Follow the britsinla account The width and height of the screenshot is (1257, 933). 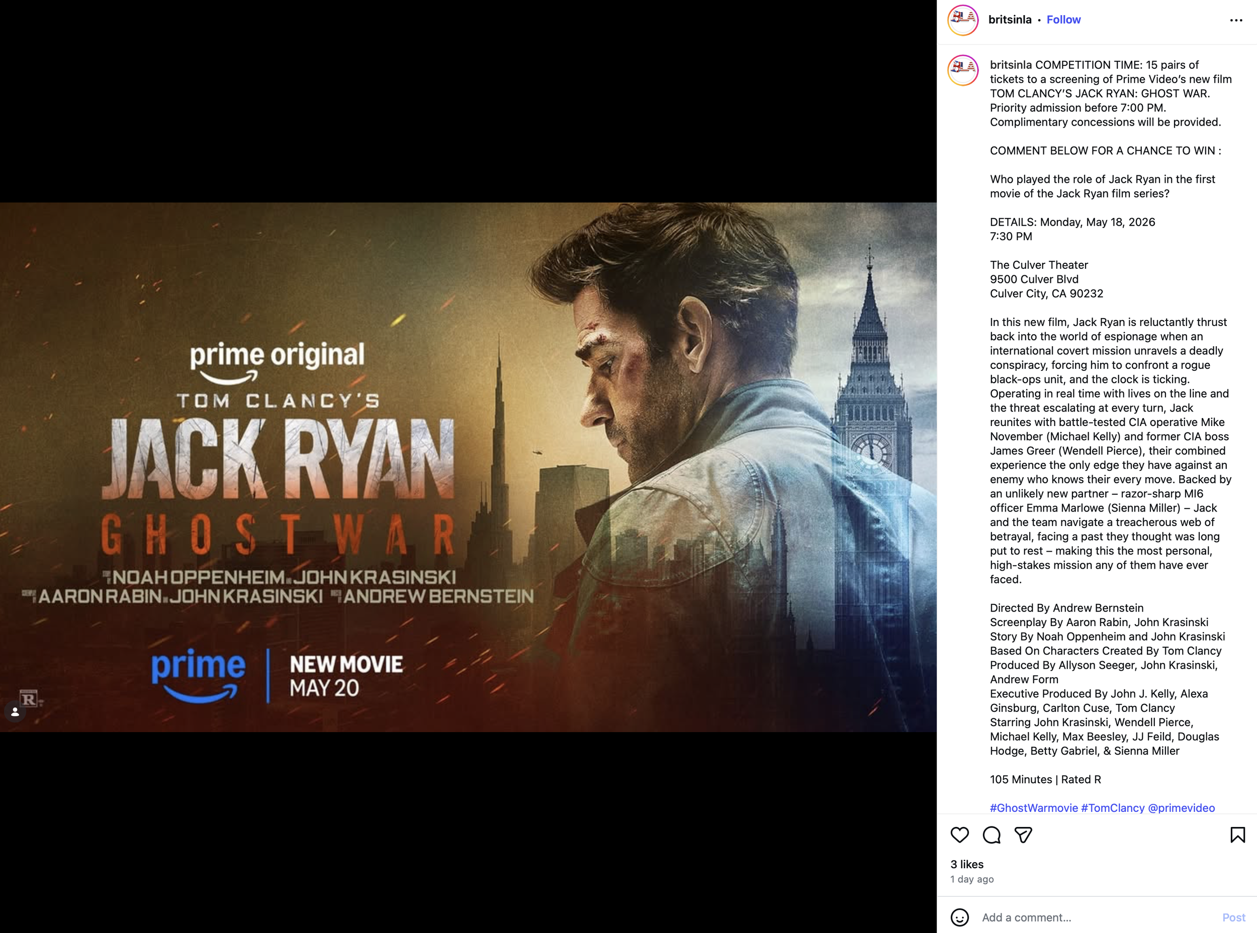click(1063, 20)
